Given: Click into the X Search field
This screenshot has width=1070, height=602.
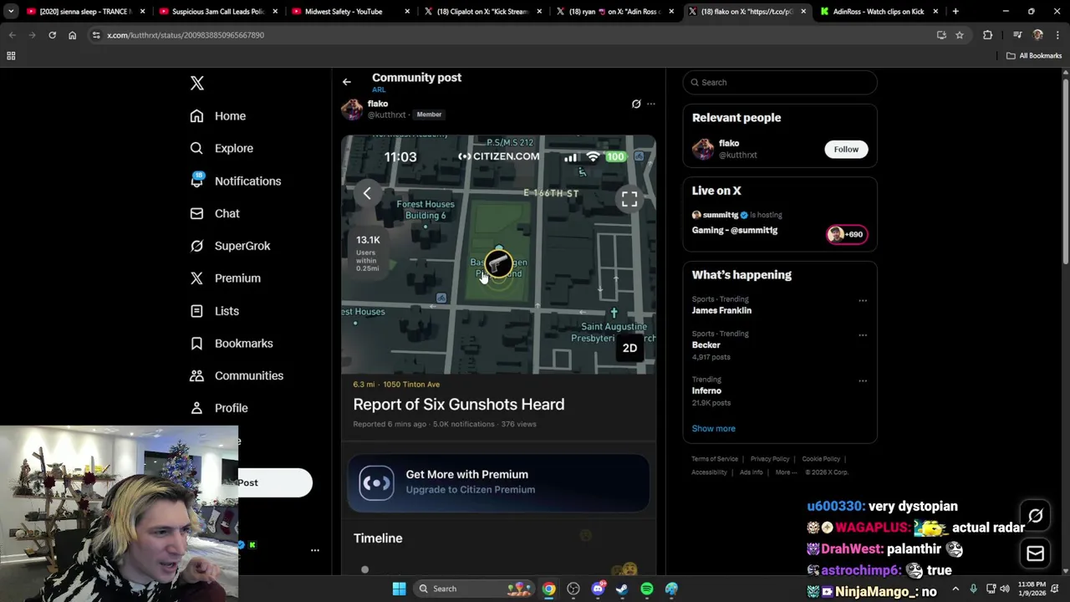Looking at the screenshot, I should 780,82.
